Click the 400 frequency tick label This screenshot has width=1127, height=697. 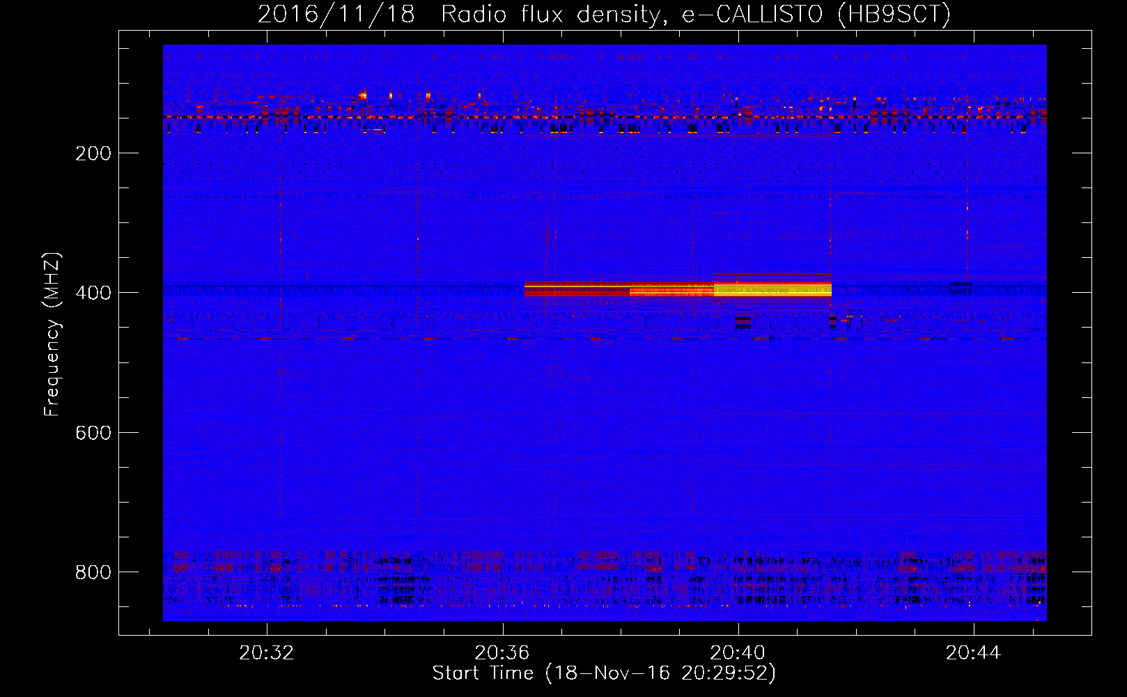click(x=93, y=293)
